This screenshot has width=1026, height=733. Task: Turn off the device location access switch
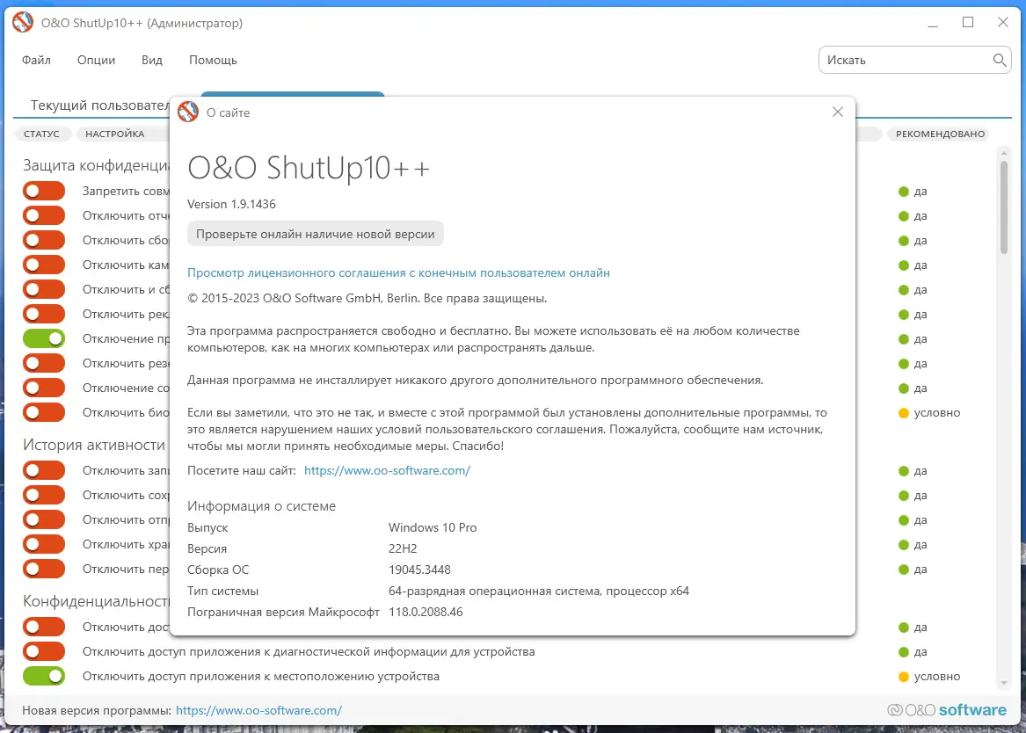pyautogui.click(x=44, y=676)
